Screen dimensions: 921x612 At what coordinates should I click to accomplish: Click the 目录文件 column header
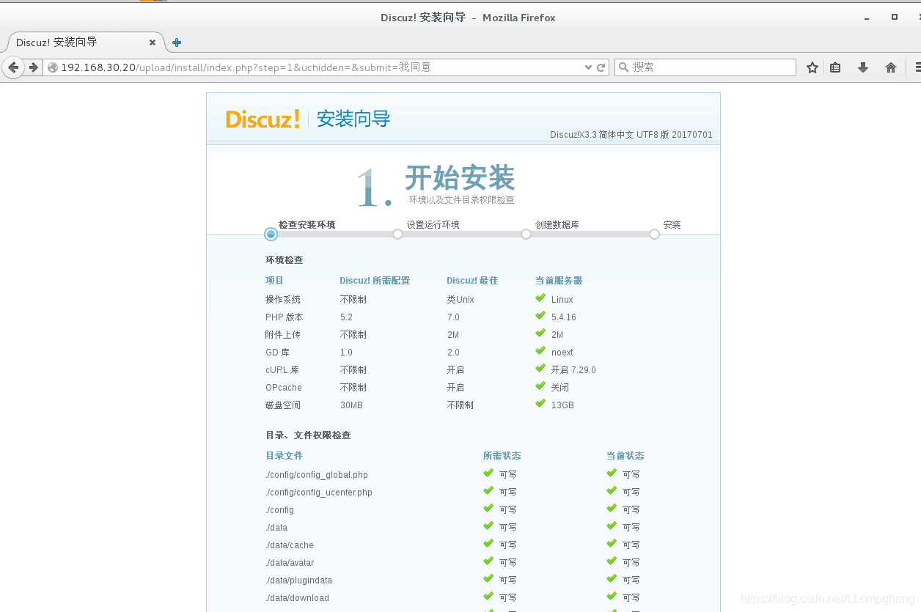(284, 456)
